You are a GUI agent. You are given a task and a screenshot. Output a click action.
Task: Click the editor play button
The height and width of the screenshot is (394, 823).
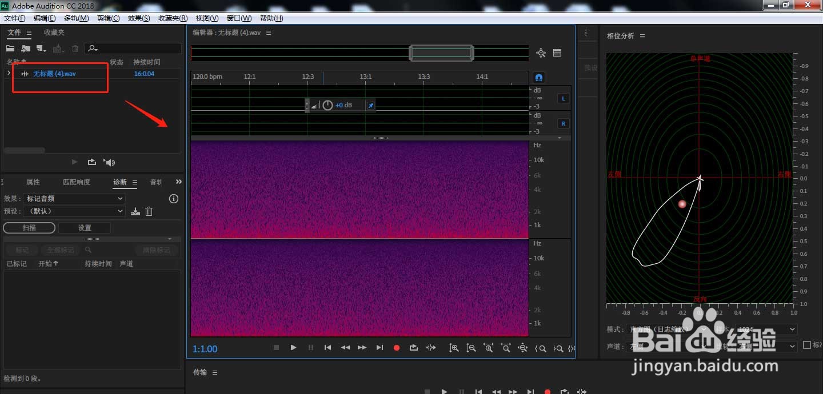293,347
